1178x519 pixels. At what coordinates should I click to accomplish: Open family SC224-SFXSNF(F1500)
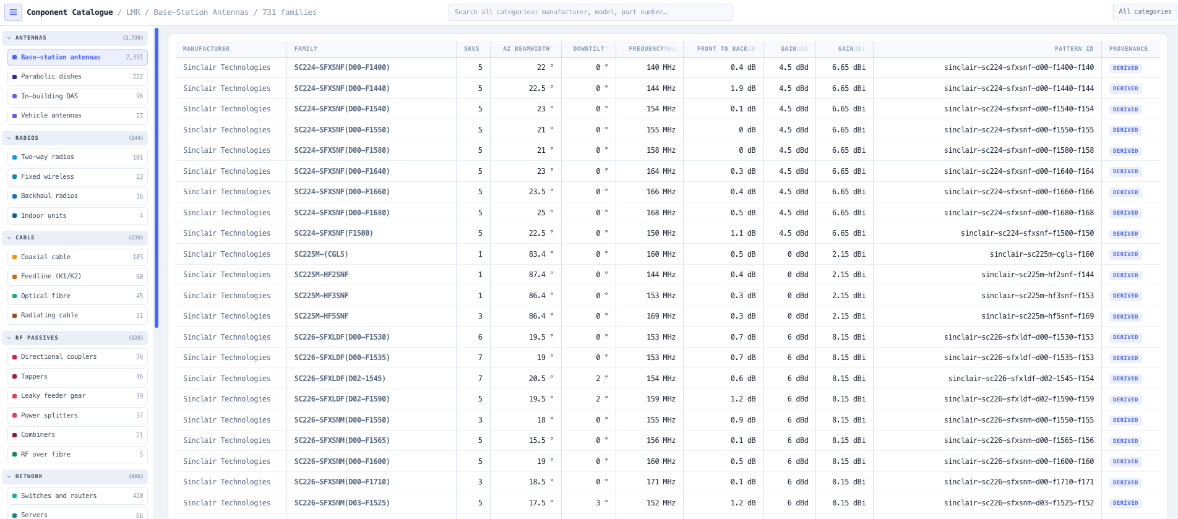[x=333, y=233]
